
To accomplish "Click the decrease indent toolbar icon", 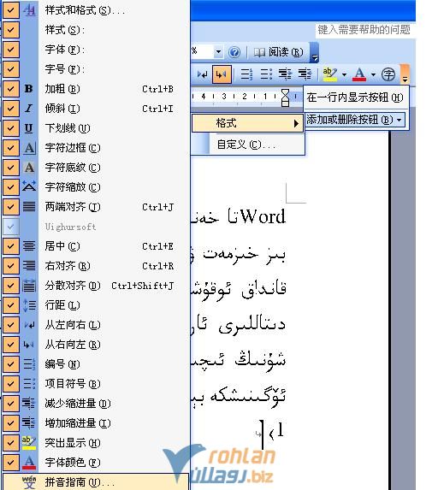I will [285, 74].
